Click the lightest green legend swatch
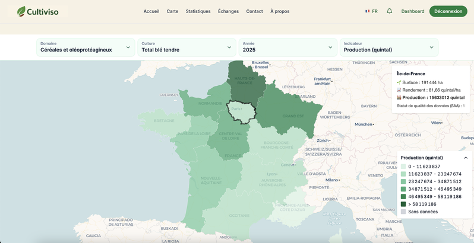The image size is (474, 243). [403, 167]
